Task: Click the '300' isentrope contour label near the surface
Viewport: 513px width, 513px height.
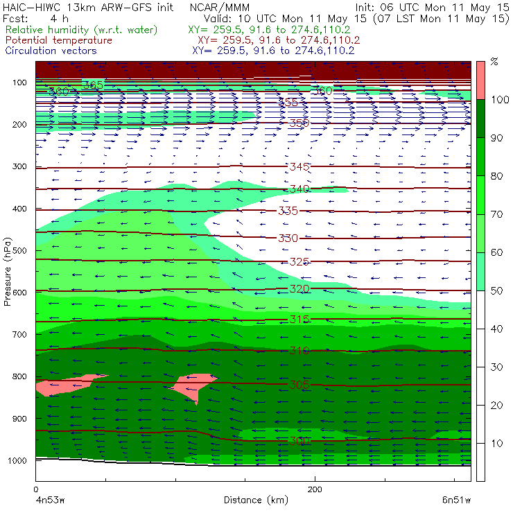Action: point(299,441)
